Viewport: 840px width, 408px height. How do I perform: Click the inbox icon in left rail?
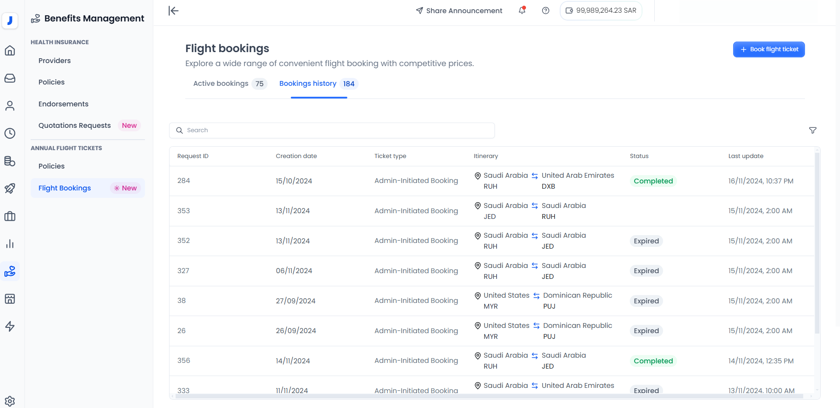coord(10,78)
